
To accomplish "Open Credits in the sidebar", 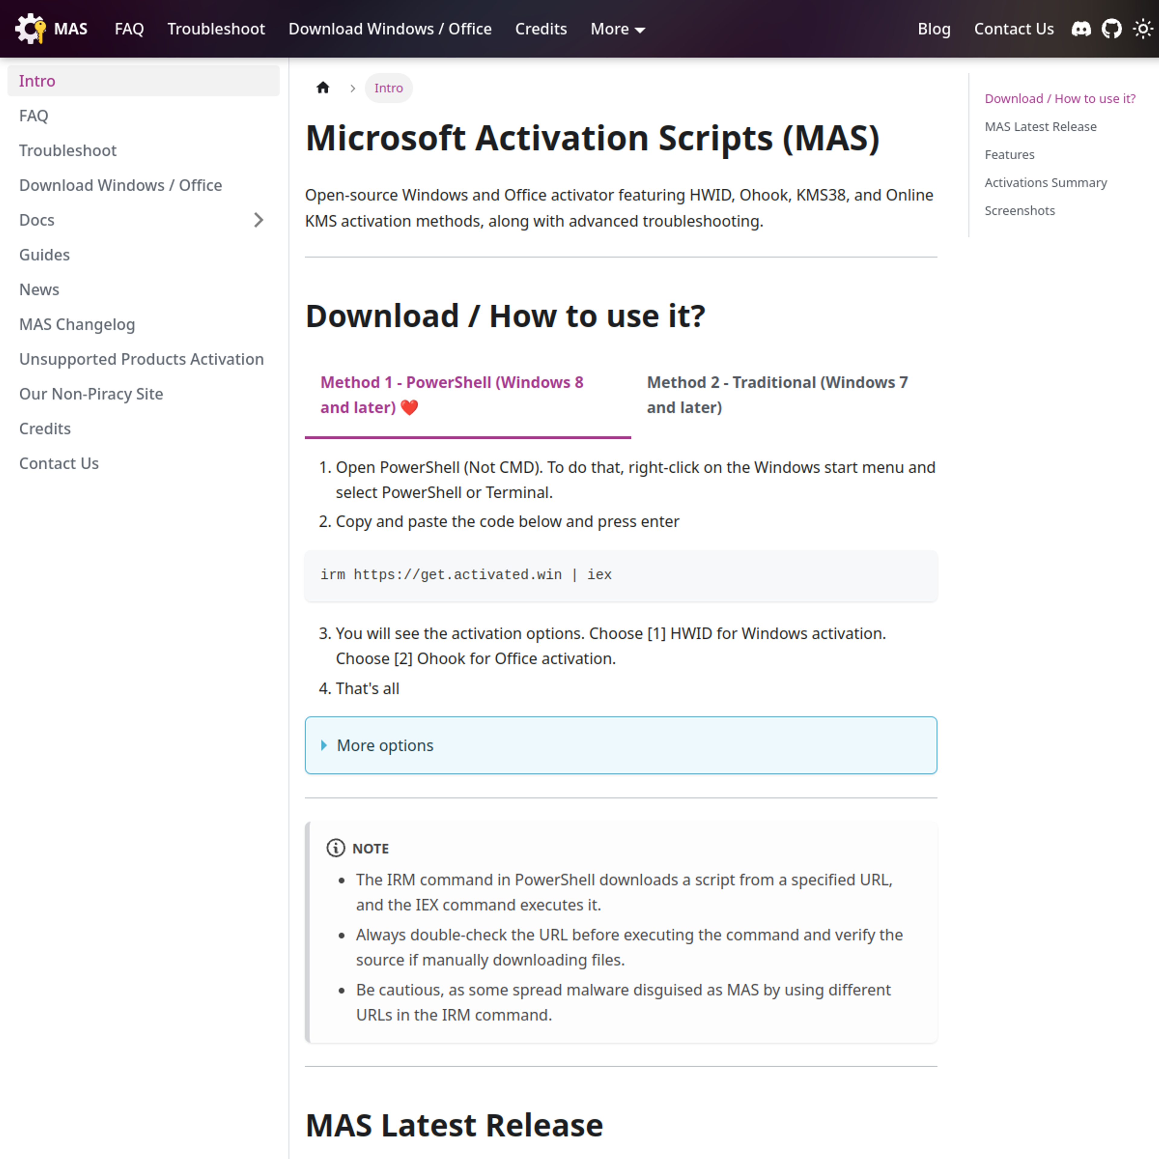I will coord(143,429).
